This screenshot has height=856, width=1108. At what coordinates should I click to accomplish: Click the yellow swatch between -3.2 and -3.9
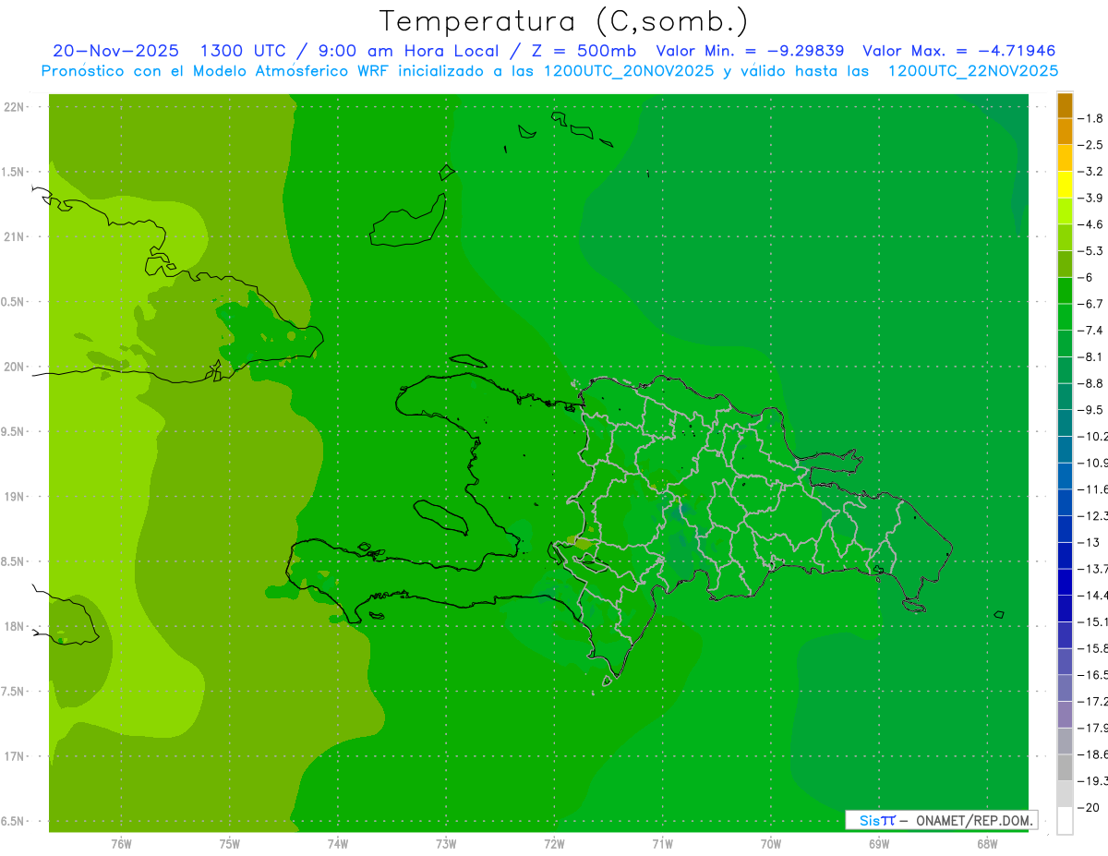(1065, 185)
